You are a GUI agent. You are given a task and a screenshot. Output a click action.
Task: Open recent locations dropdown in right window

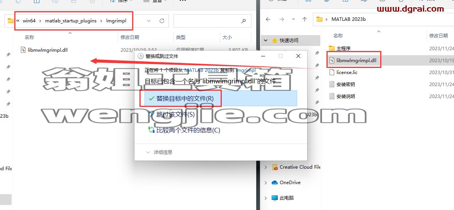[294, 19]
